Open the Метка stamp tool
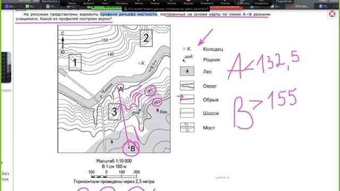Screen dimensions: 340x191 click(x=139, y=3)
